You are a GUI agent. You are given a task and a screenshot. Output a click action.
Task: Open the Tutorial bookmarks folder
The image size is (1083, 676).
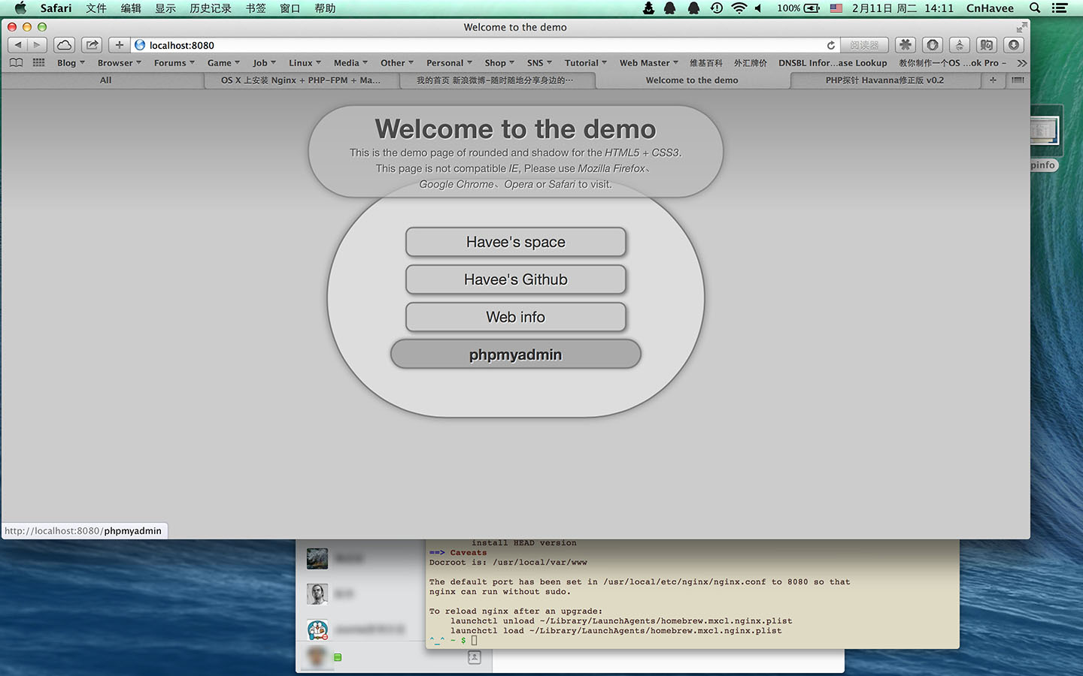(x=586, y=63)
